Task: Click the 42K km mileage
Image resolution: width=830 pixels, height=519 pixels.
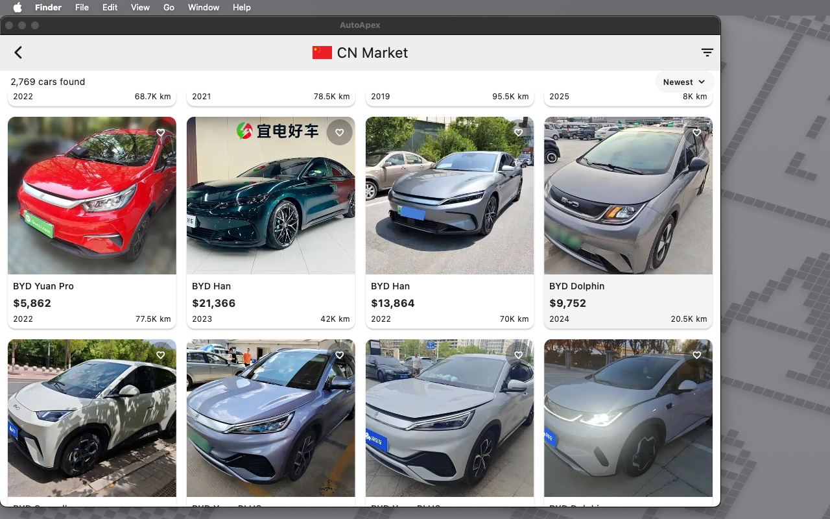Action: click(x=335, y=319)
